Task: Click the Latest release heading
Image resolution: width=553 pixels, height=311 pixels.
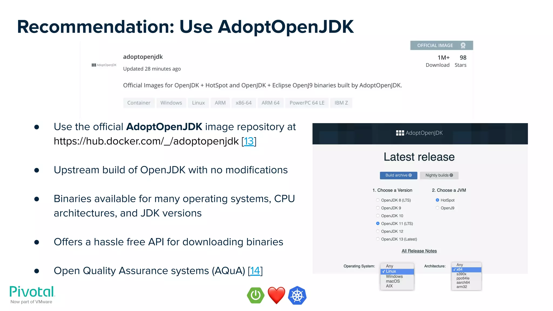Action: [419, 157]
